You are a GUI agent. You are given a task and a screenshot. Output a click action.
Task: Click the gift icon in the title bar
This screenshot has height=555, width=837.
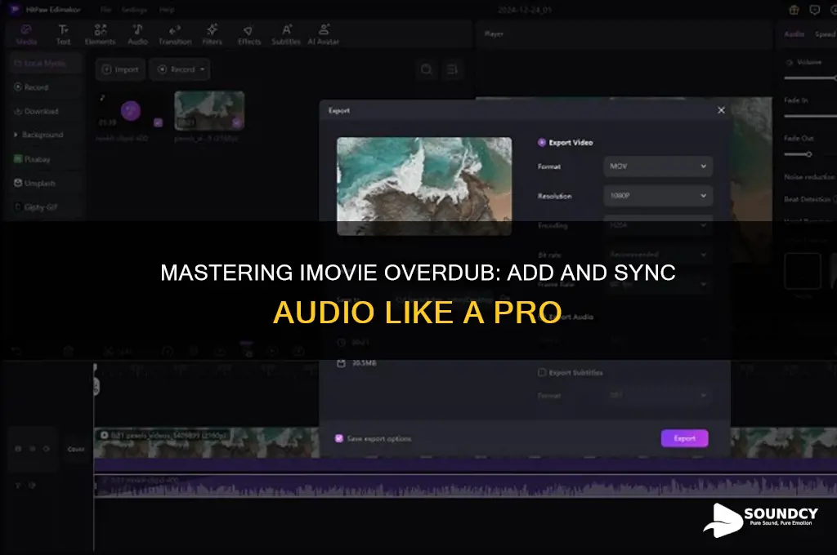(x=794, y=10)
